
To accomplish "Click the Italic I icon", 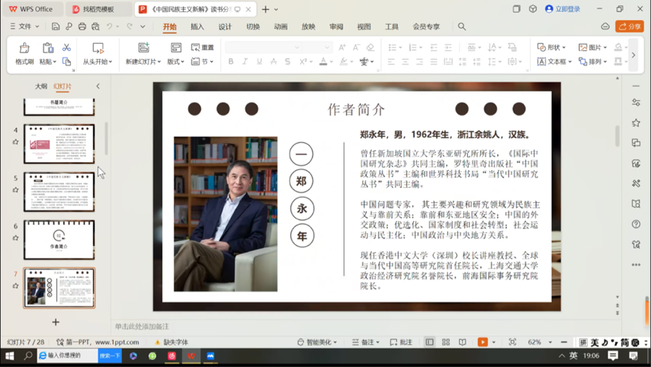I will [x=245, y=62].
